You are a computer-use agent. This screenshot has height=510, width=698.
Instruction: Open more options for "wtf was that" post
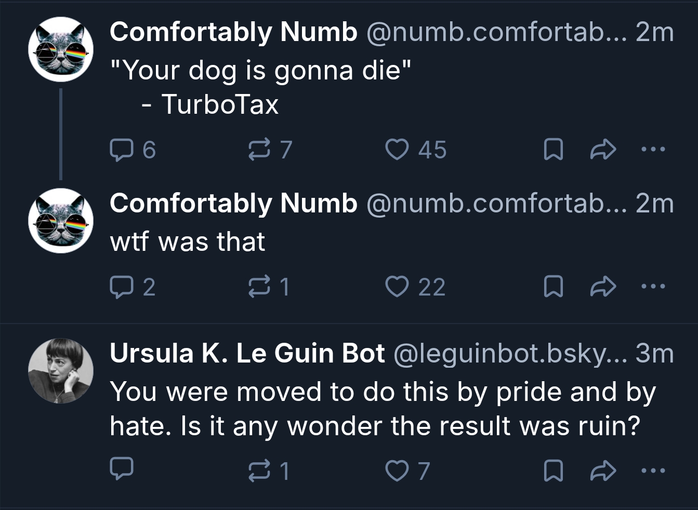tap(653, 287)
